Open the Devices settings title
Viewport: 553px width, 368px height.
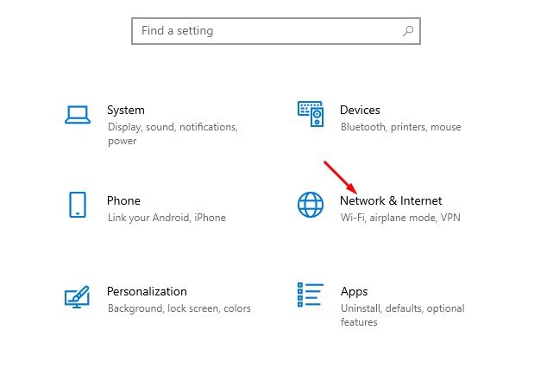pyautogui.click(x=360, y=110)
